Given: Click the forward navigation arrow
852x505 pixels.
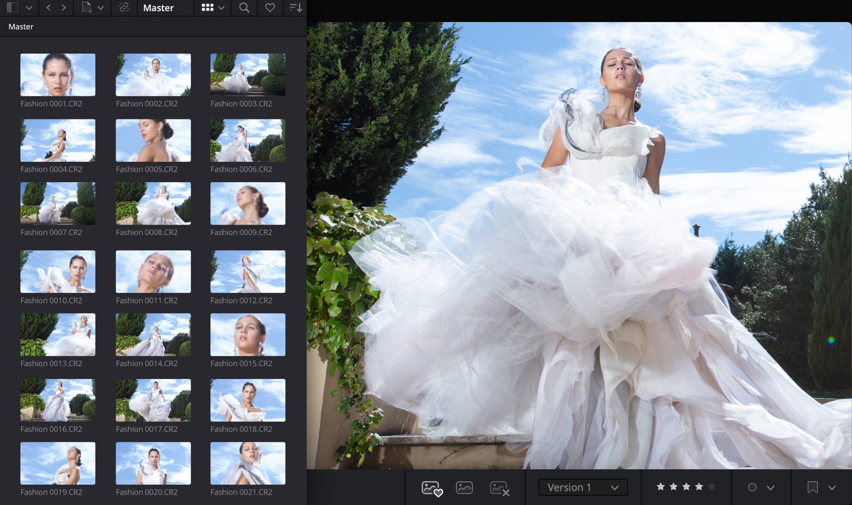Looking at the screenshot, I should pyautogui.click(x=64, y=7).
